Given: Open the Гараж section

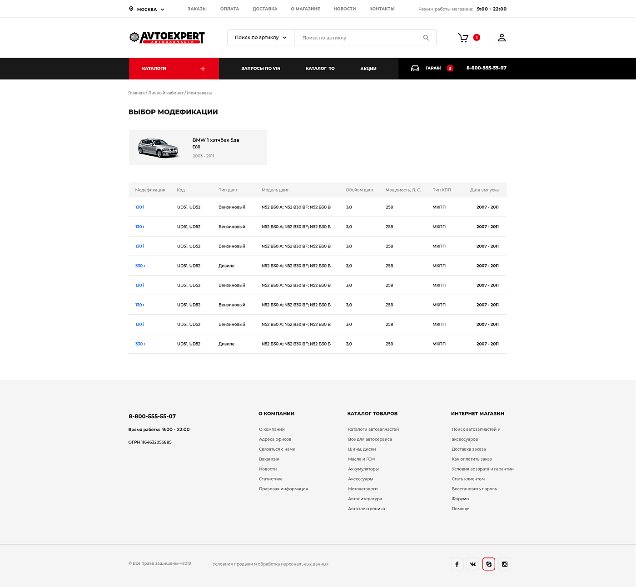Looking at the screenshot, I should point(433,68).
